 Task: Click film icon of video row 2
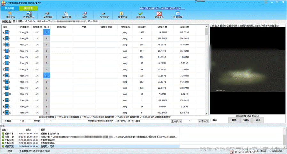click(7, 45)
